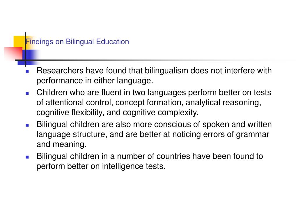Click the slide title Findings on Bilingual Education
Viewport: 298px width, 224px height.
(77, 42)
